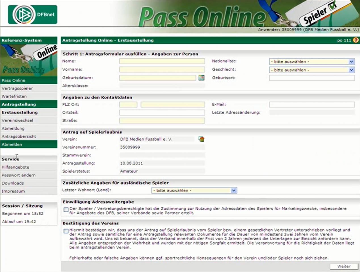
Task: Tick the Einwilligung Adressweitergabe checkbox
Action: (x=66, y=210)
